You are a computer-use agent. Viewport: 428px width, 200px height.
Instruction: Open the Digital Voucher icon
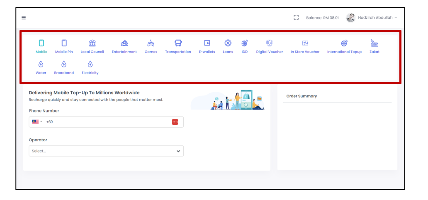point(270,43)
